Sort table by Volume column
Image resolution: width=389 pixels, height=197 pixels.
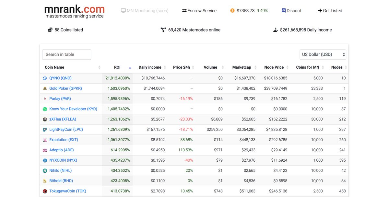click(210, 67)
